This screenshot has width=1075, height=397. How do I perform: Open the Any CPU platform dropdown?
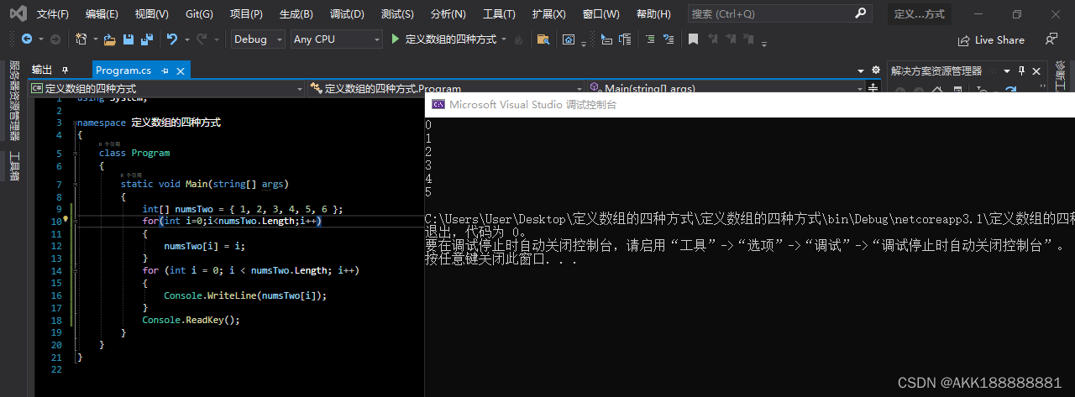(x=336, y=39)
